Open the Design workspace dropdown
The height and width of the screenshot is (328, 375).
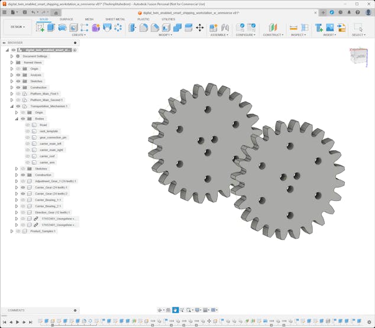[x=17, y=27]
